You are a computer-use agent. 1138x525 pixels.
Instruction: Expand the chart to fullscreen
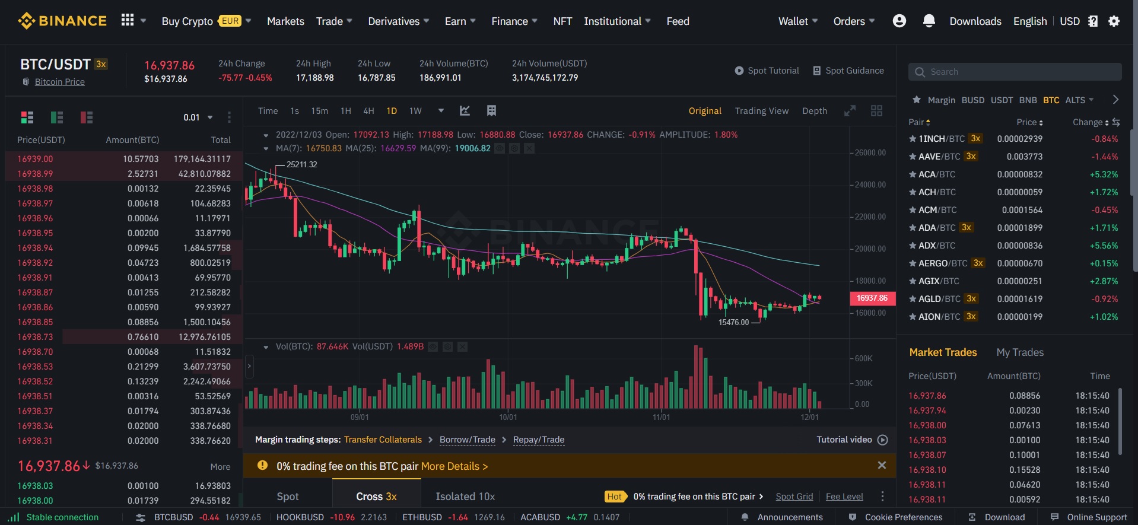850,111
